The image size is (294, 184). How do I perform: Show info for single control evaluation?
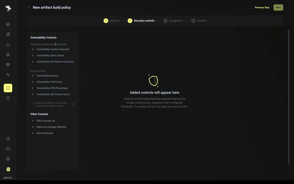click(x=73, y=104)
